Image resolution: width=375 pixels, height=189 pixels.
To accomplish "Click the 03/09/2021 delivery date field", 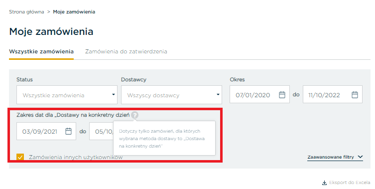I will 46,131.
